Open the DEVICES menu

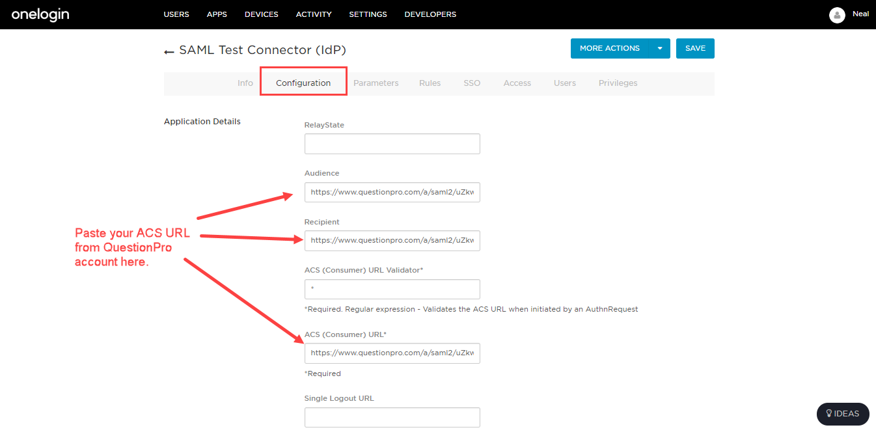[x=262, y=14]
